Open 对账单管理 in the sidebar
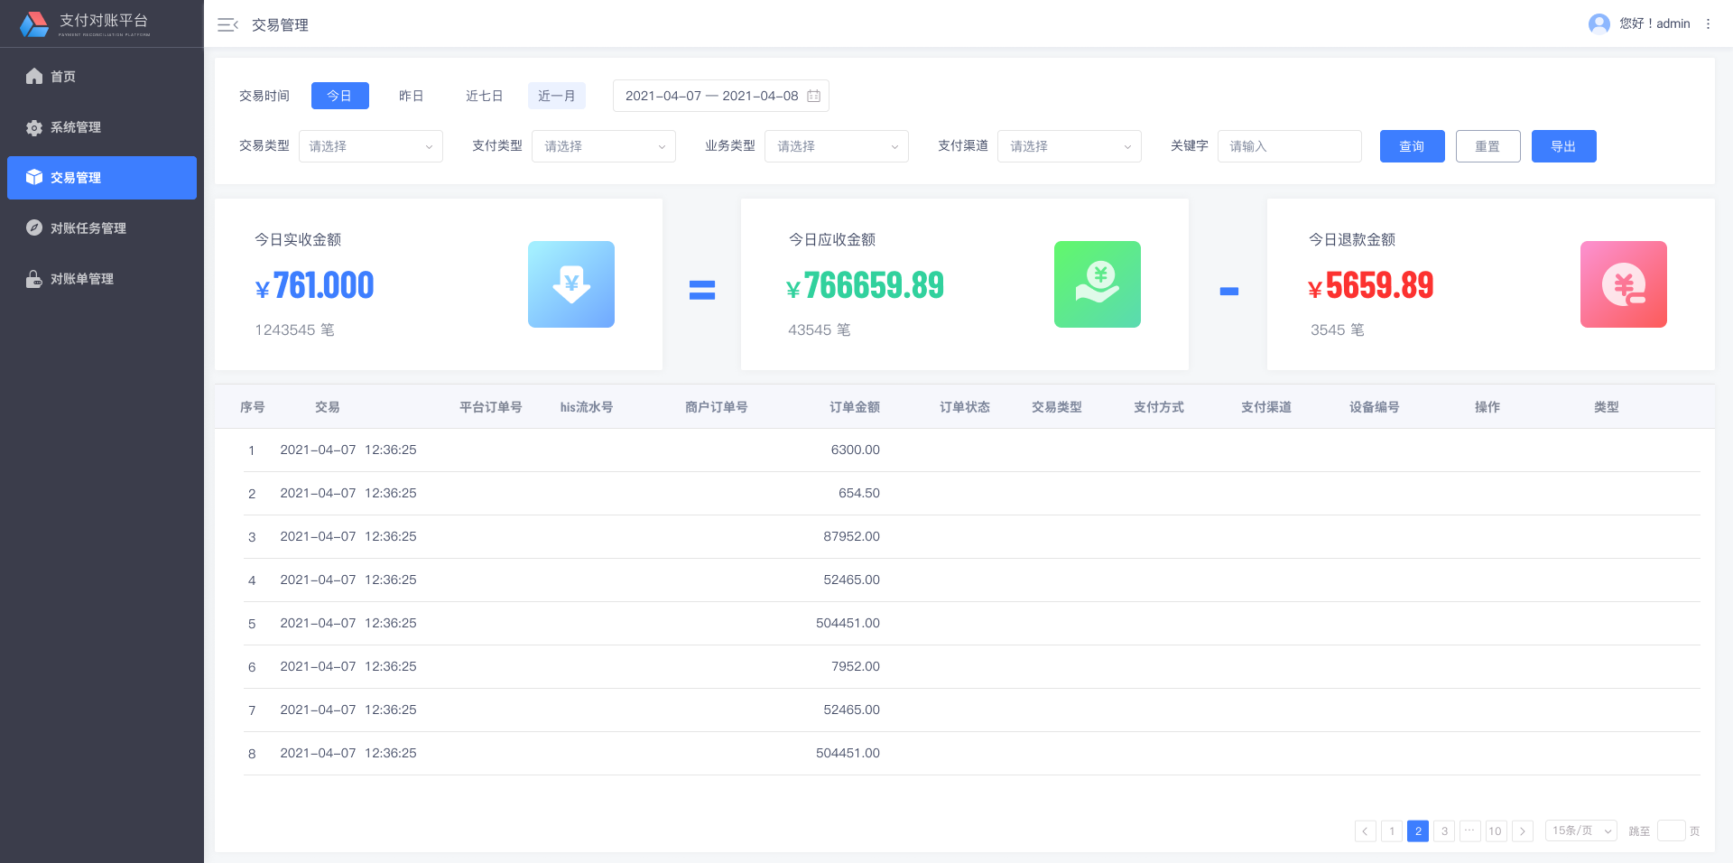Image resolution: width=1733 pixels, height=863 pixels. click(102, 279)
